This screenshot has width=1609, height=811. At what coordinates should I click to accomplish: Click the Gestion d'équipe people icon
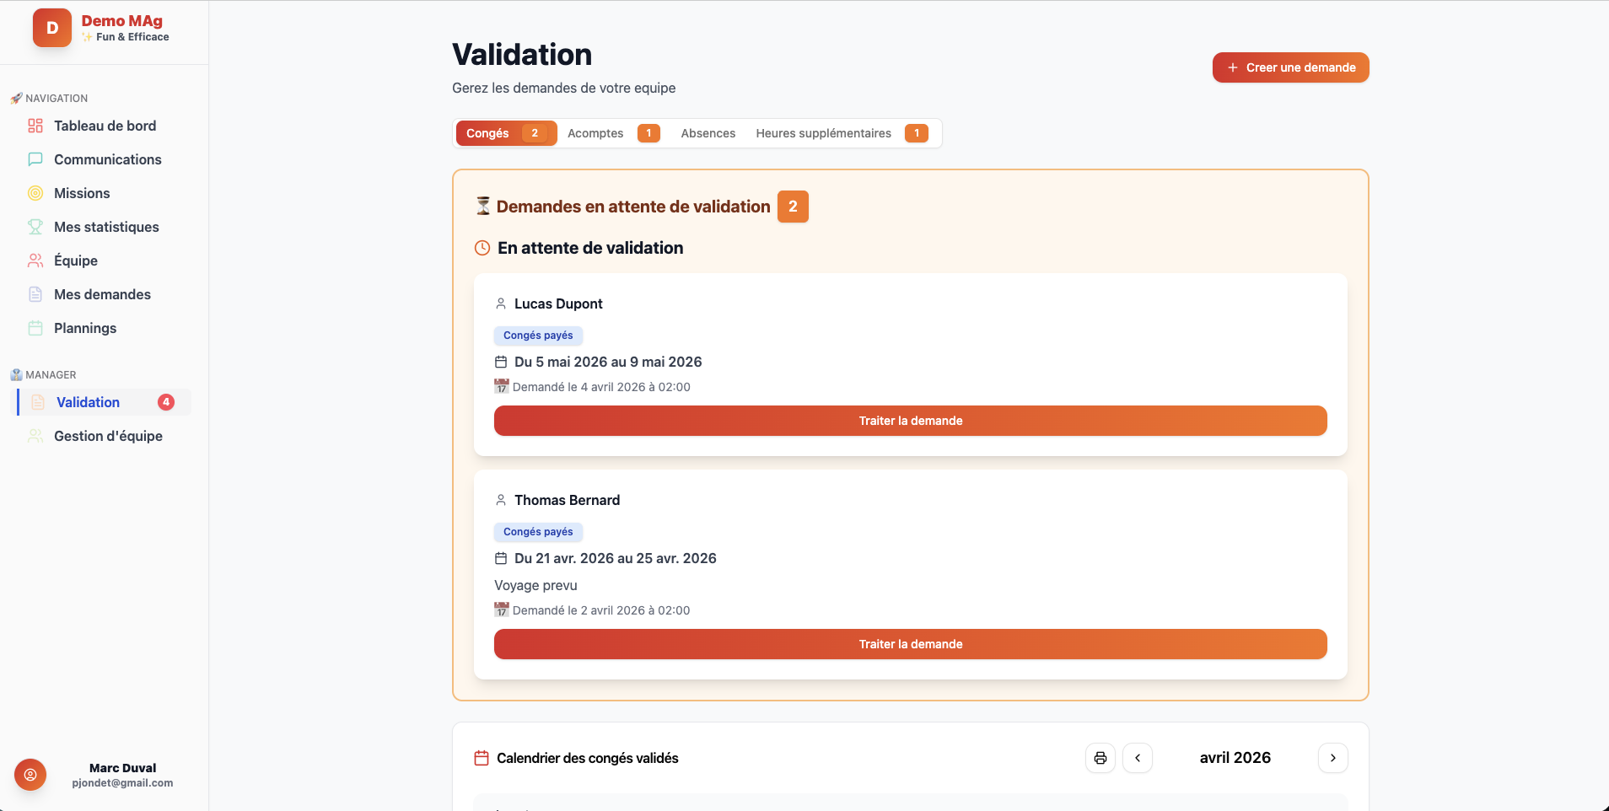35,436
